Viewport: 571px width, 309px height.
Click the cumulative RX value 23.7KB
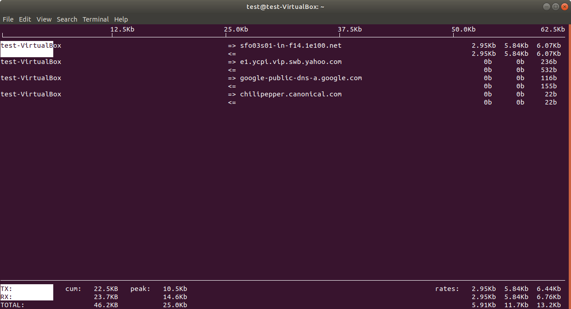coord(106,297)
